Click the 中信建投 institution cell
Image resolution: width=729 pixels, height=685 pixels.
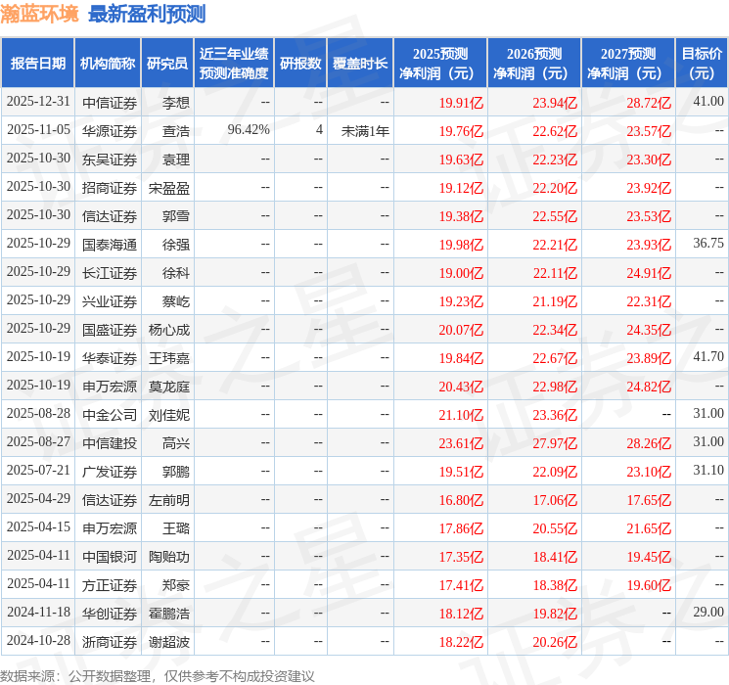tap(110, 443)
